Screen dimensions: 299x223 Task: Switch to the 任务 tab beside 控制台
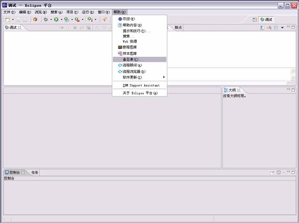[x=35, y=172]
